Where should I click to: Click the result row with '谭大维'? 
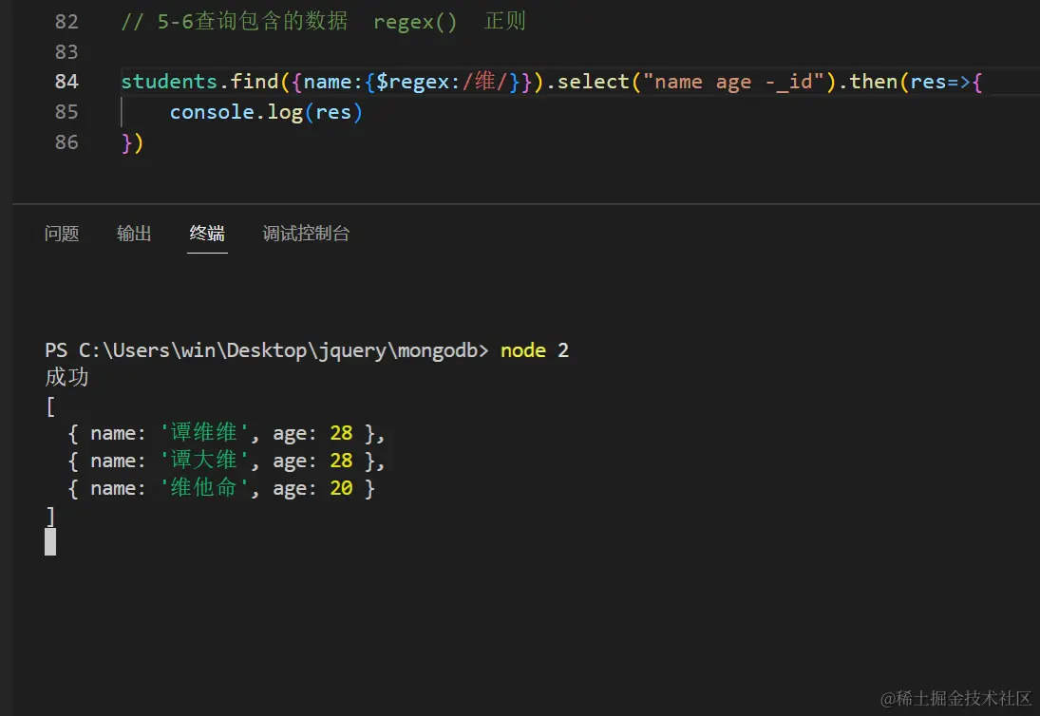(x=225, y=461)
